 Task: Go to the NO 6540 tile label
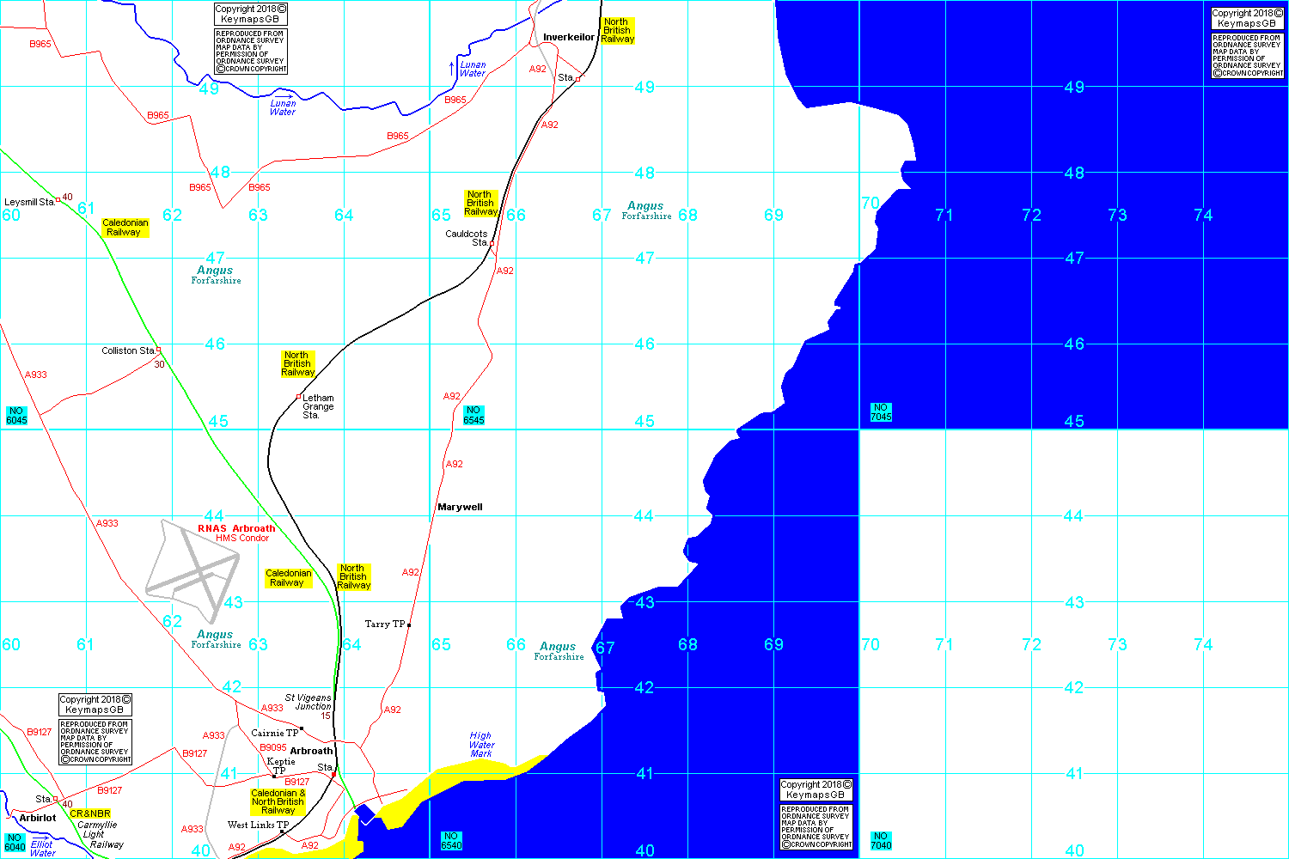coord(451,841)
